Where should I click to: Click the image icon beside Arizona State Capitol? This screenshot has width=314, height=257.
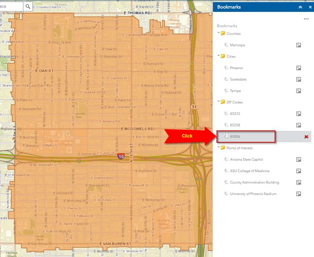pyautogui.click(x=299, y=160)
